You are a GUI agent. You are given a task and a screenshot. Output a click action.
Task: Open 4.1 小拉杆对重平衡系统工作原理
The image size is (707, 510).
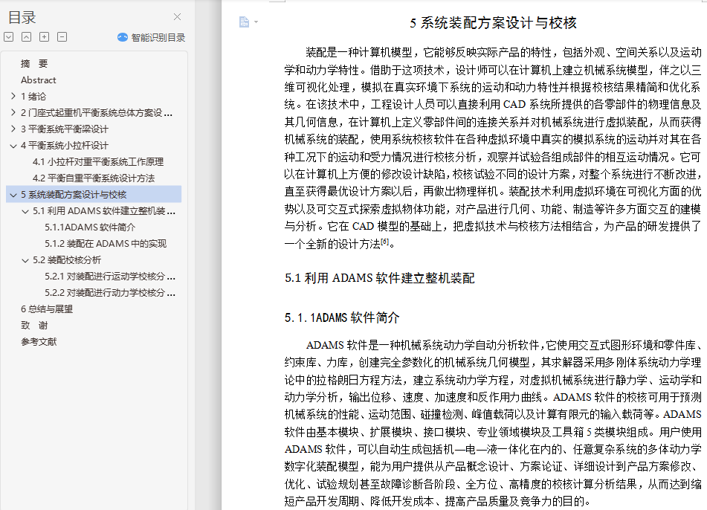point(98,161)
